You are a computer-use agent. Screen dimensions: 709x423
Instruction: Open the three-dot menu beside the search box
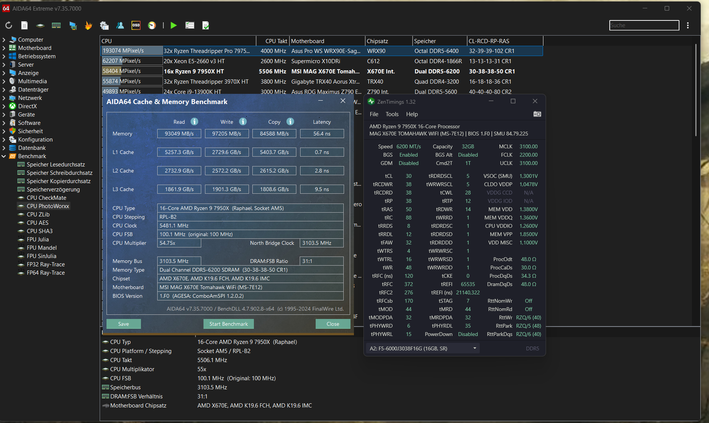(688, 25)
